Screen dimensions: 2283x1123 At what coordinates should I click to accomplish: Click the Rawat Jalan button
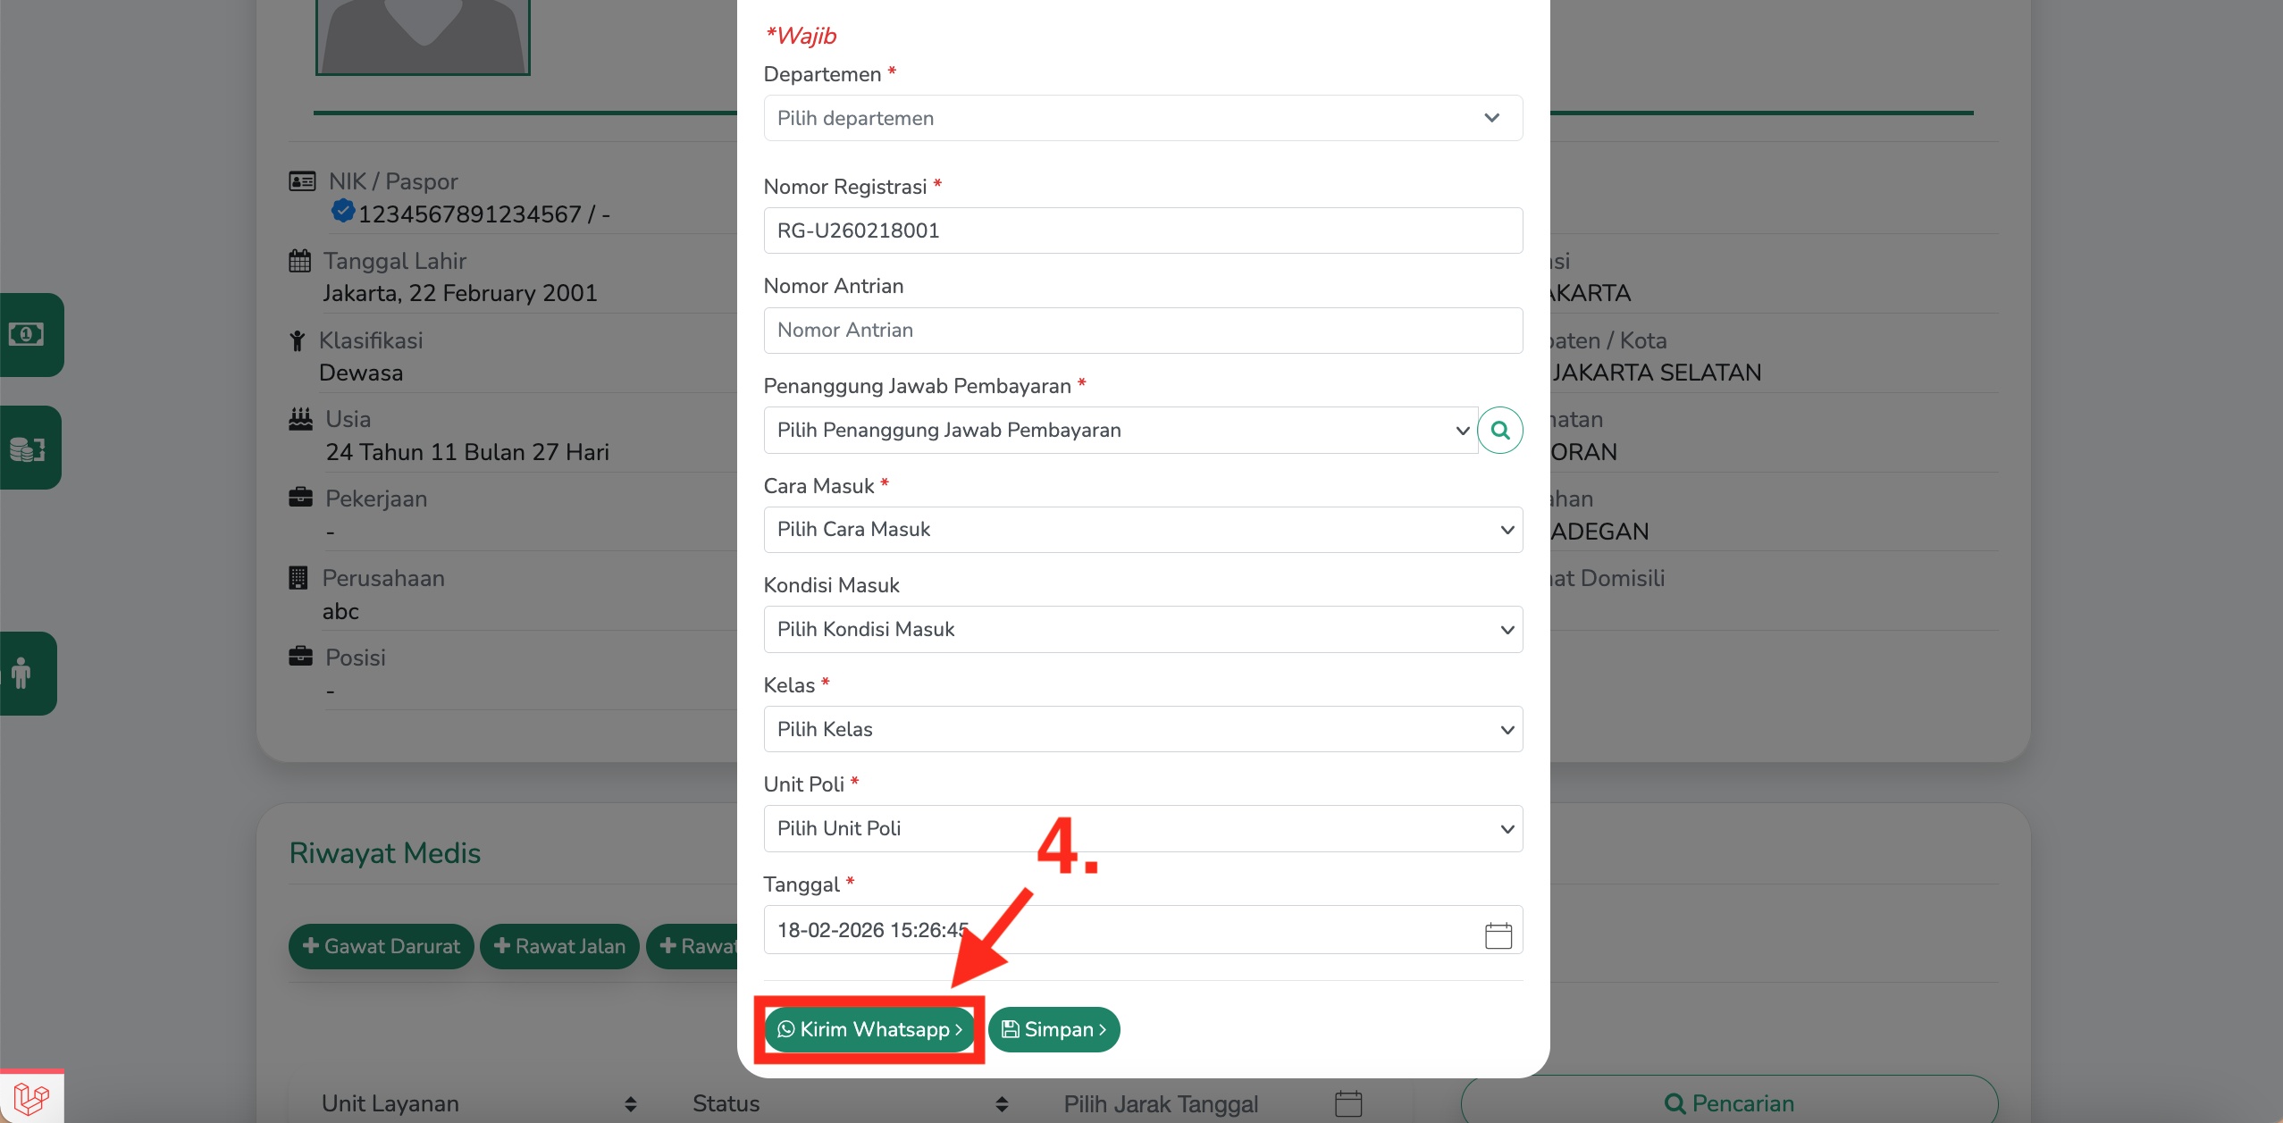tap(559, 947)
